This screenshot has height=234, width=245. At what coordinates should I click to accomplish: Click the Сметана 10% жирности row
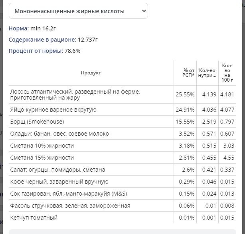(122, 146)
